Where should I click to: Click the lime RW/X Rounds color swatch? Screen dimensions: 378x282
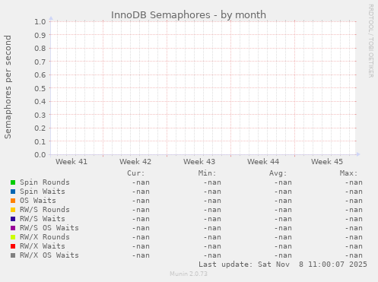click(x=13, y=237)
